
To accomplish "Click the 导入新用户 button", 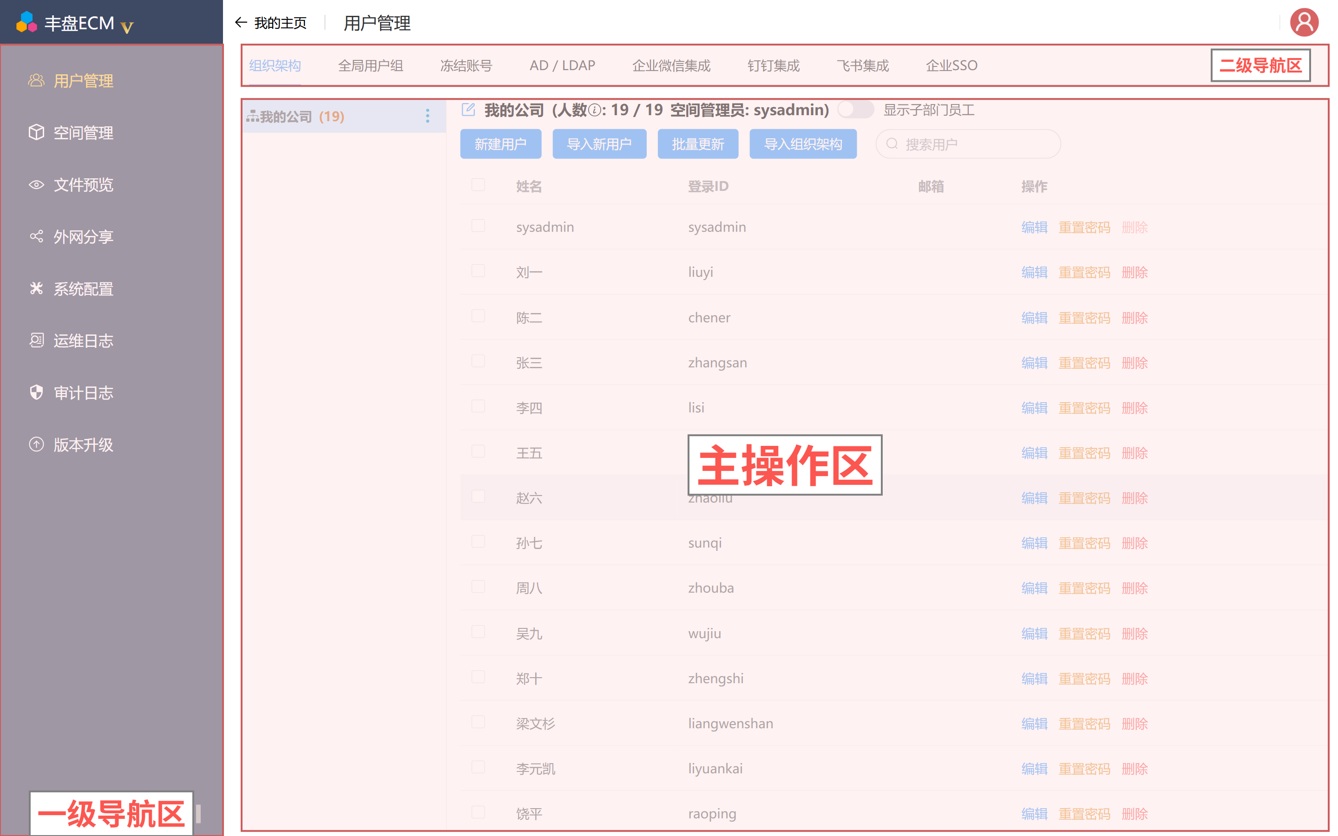I will tap(599, 144).
